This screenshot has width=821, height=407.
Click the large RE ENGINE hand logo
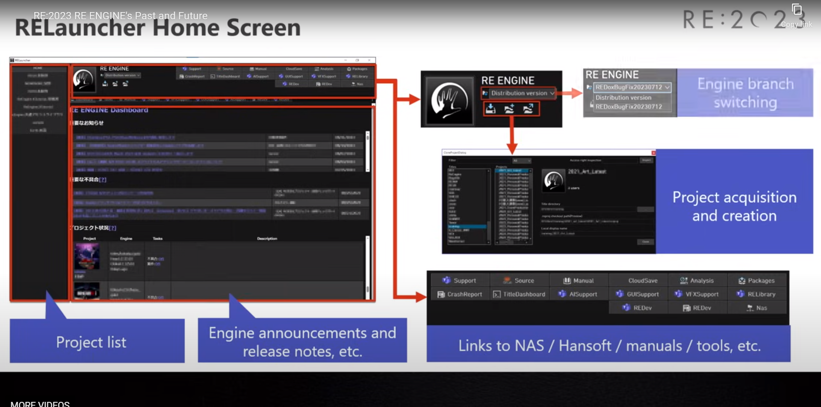pyautogui.click(x=449, y=100)
